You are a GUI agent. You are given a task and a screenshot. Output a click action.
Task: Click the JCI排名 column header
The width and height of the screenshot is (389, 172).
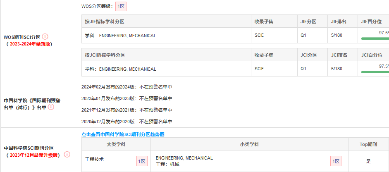click(x=339, y=55)
